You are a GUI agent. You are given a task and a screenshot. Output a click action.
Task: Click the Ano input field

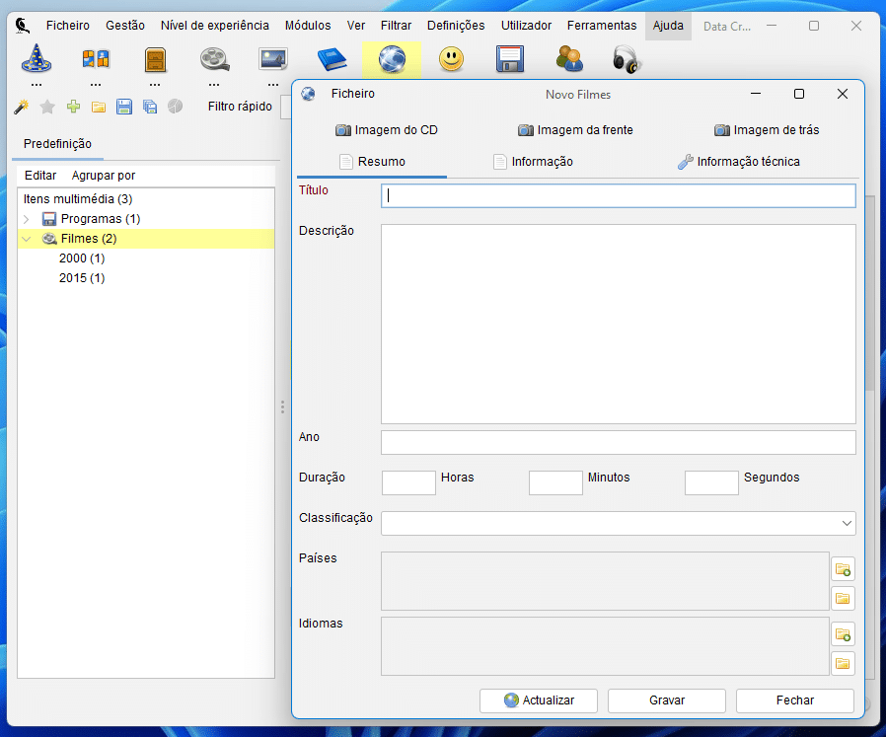pos(619,443)
